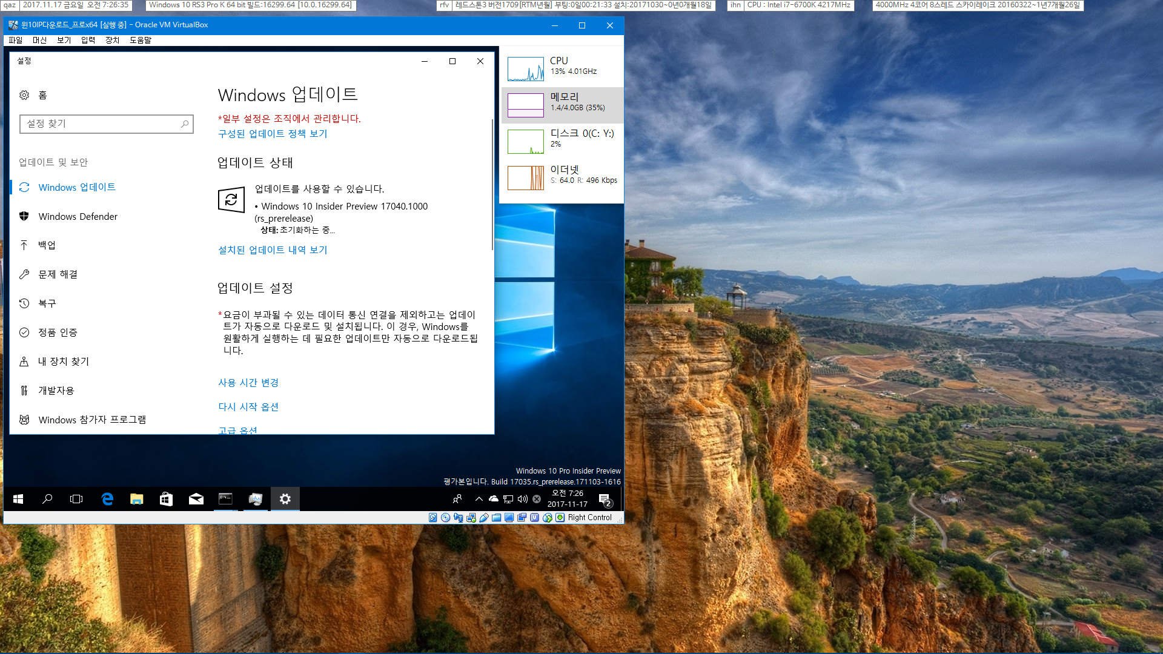Open File Explorer on guest taskbar
The height and width of the screenshot is (654, 1163).
[137, 499]
